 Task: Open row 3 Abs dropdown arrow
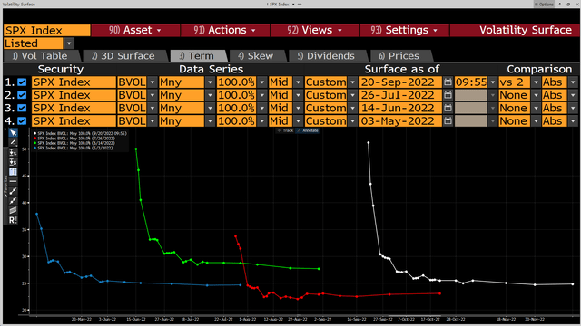coord(573,108)
